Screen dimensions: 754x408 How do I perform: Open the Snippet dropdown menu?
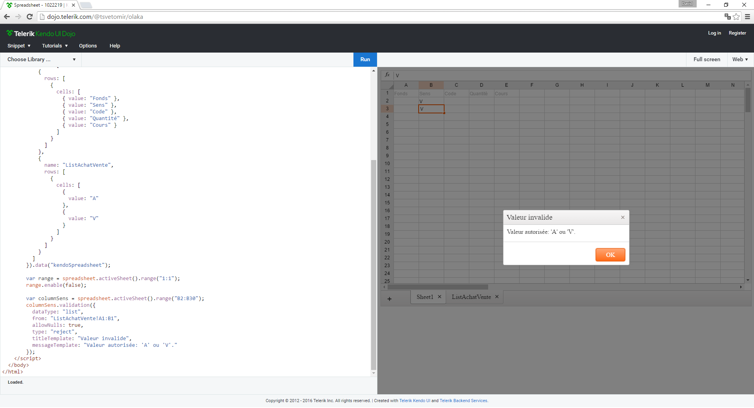coord(19,46)
